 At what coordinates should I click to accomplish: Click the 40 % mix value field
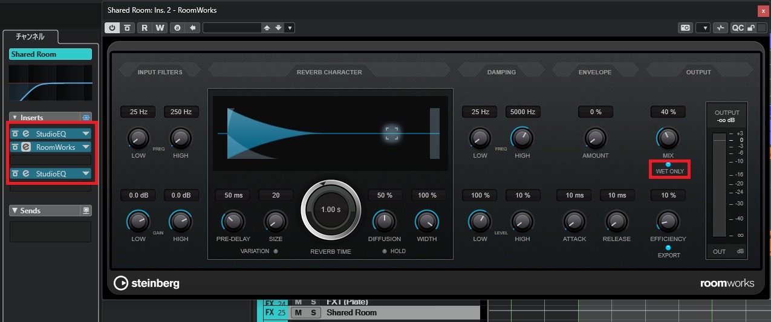(x=668, y=112)
